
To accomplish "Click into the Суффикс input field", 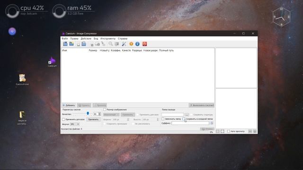I will click(x=190, y=123).
